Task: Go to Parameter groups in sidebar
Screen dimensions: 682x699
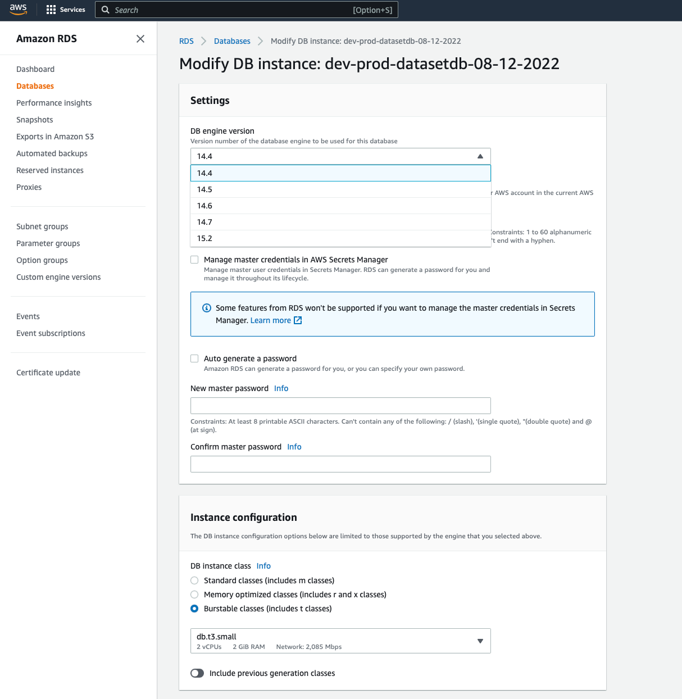Action: [x=48, y=243]
